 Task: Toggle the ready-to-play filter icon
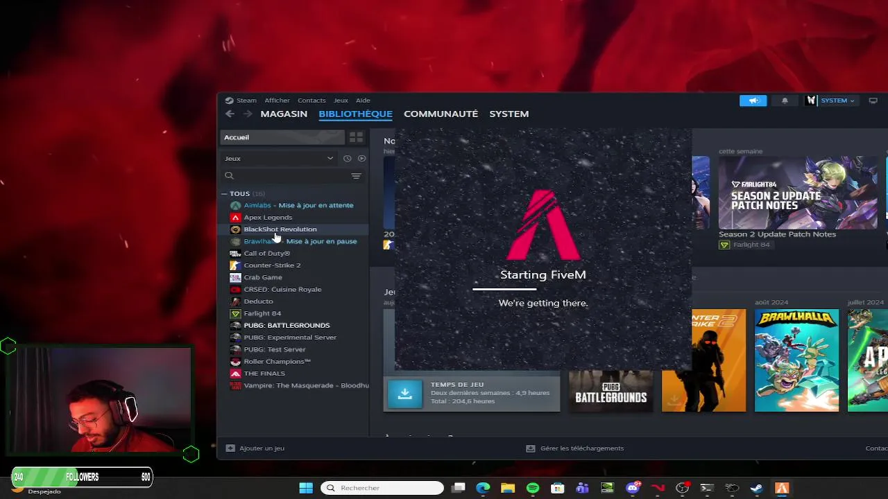361,158
